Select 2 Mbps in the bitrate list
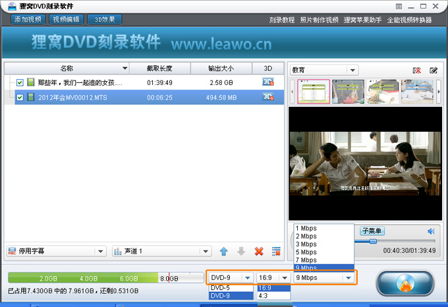Image resolution: width=448 pixels, height=307 pixels. pos(323,236)
